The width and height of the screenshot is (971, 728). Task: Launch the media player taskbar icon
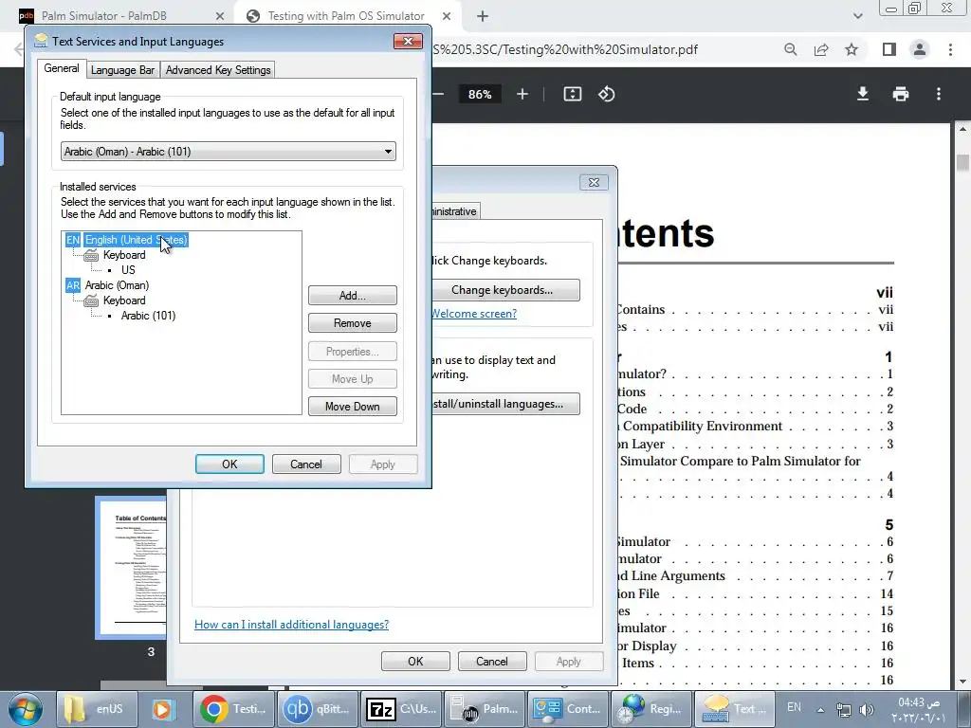(x=163, y=709)
